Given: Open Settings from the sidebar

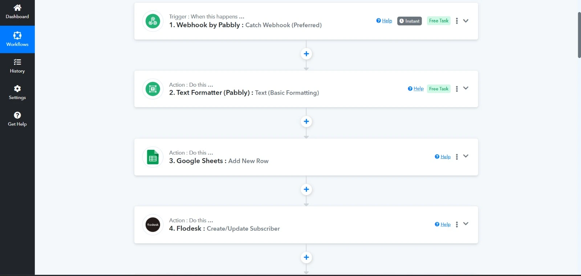Looking at the screenshot, I should click(17, 92).
